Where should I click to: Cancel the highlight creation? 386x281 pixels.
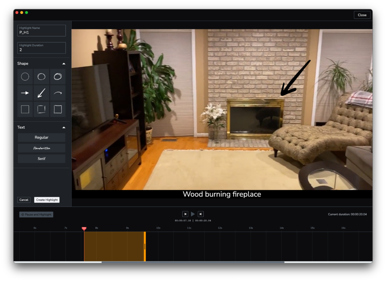tap(24, 200)
